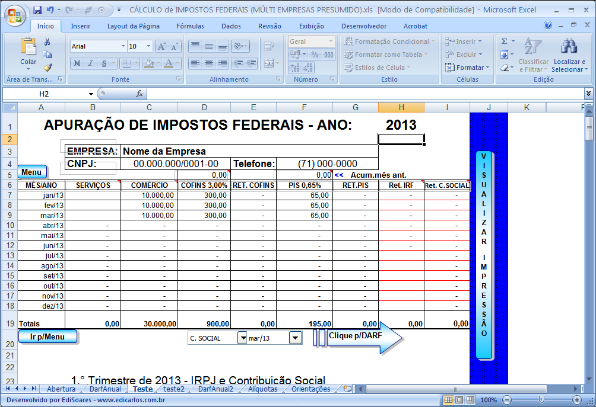Open the Arial font dropdown
This screenshot has height=407, width=596.
pyautogui.click(x=124, y=46)
